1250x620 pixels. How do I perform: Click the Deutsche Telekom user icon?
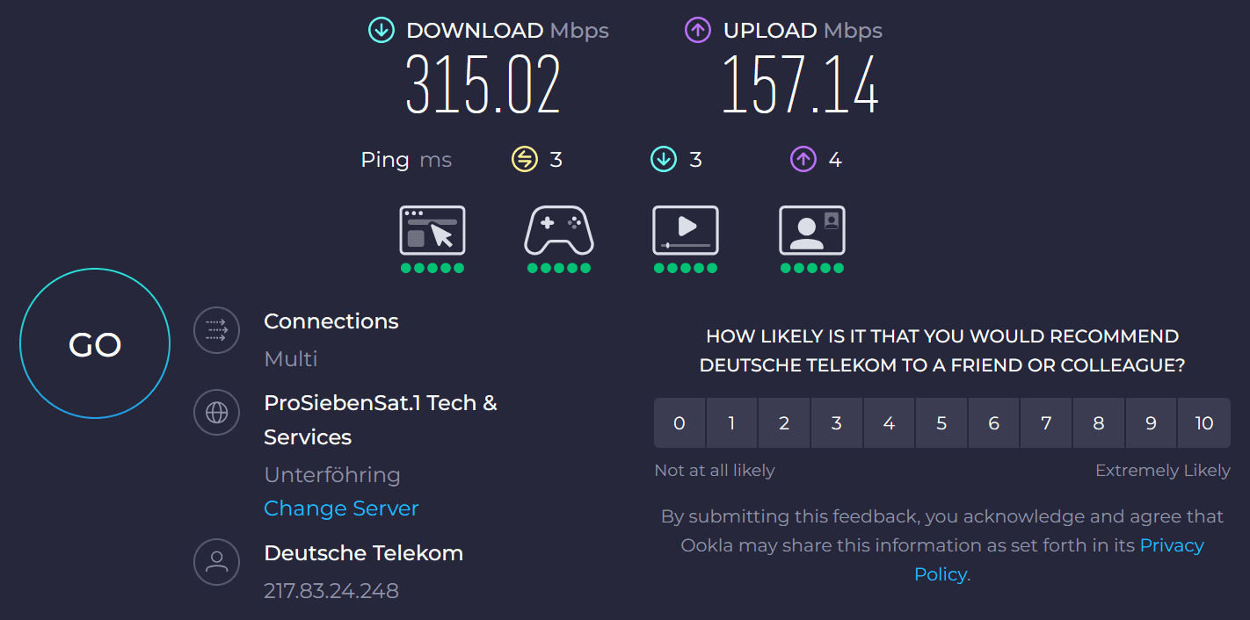coord(216,562)
